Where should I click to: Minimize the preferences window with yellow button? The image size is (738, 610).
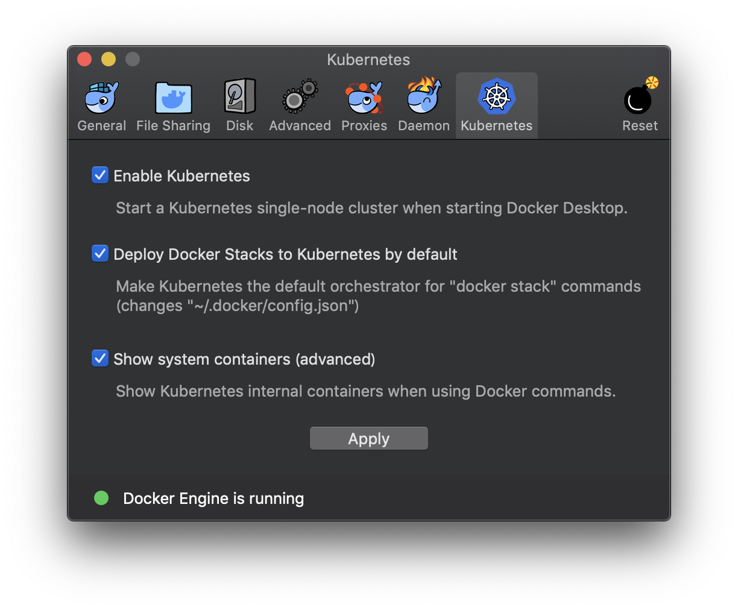click(x=109, y=59)
